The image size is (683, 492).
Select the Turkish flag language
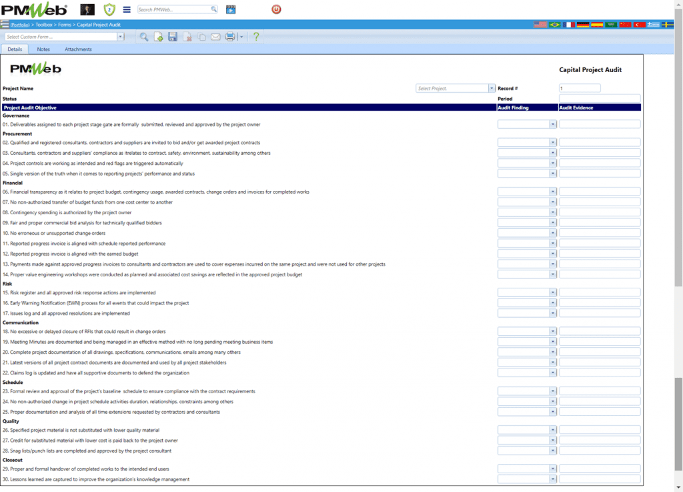[640, 25]
